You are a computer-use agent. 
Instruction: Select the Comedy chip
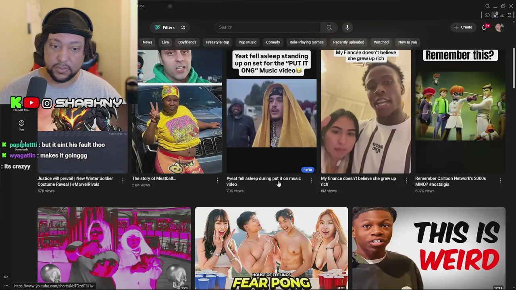(273, 42)
